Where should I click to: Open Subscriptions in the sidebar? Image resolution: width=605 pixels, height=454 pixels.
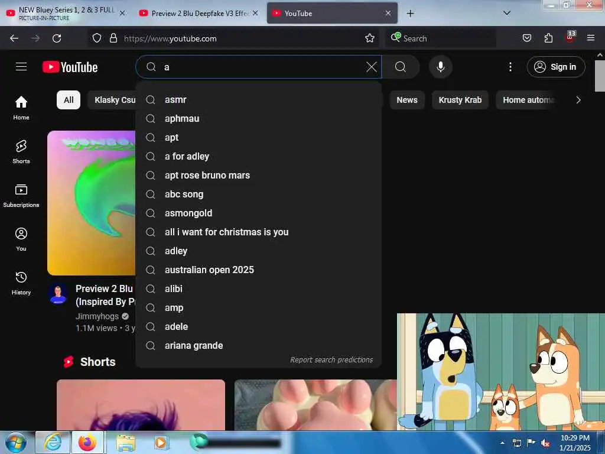[x=21, y=195]
